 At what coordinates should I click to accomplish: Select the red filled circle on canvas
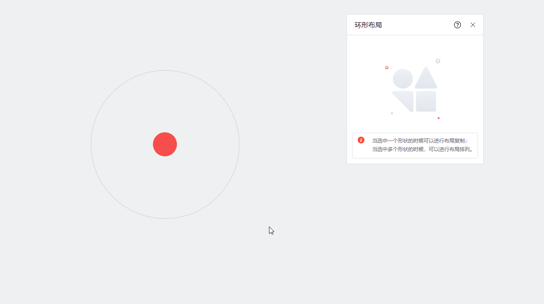(165, 144)
